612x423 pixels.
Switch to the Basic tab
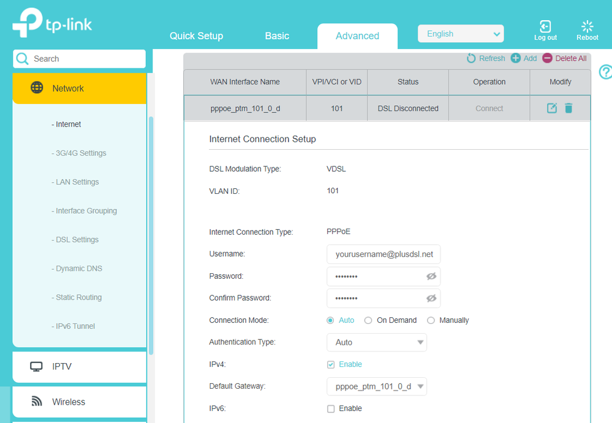click(277, 36)
